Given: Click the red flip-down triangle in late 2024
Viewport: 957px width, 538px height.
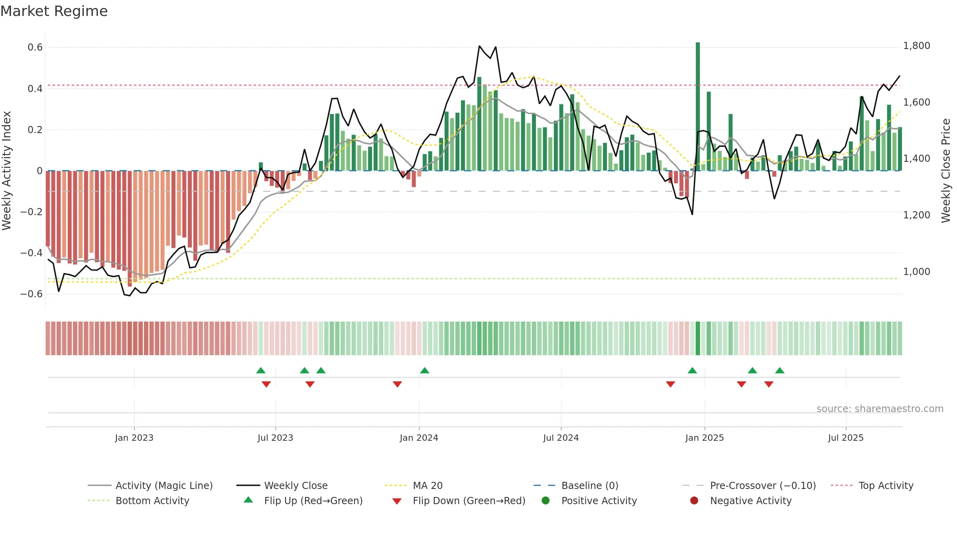Looking at the screenshot, I should tap(670, 384).
